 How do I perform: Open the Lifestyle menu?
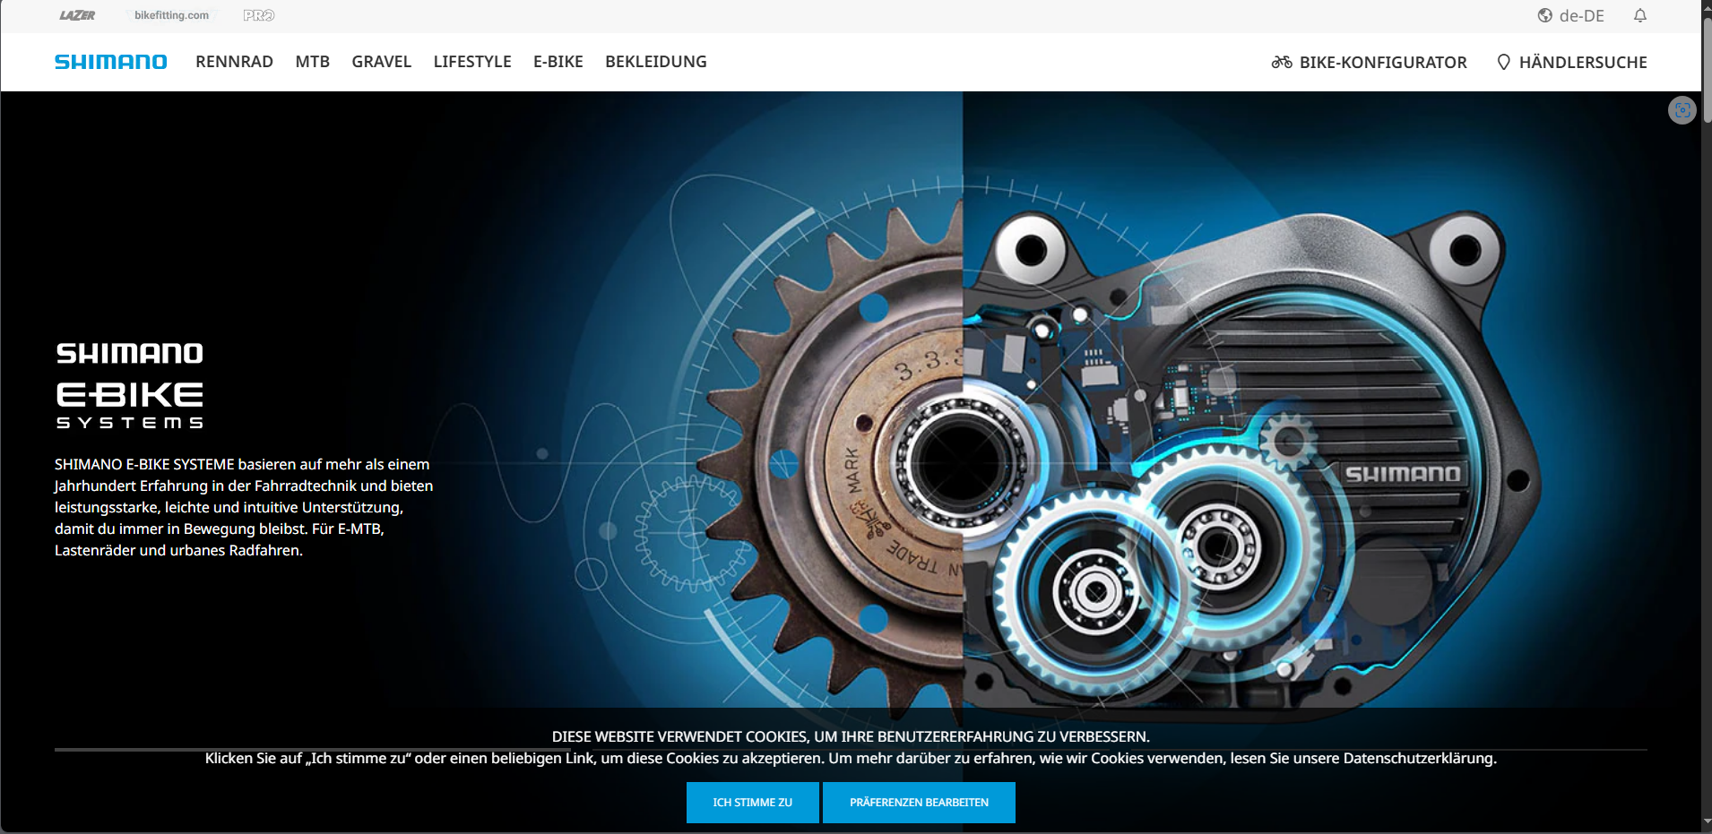tap(472, 62)
